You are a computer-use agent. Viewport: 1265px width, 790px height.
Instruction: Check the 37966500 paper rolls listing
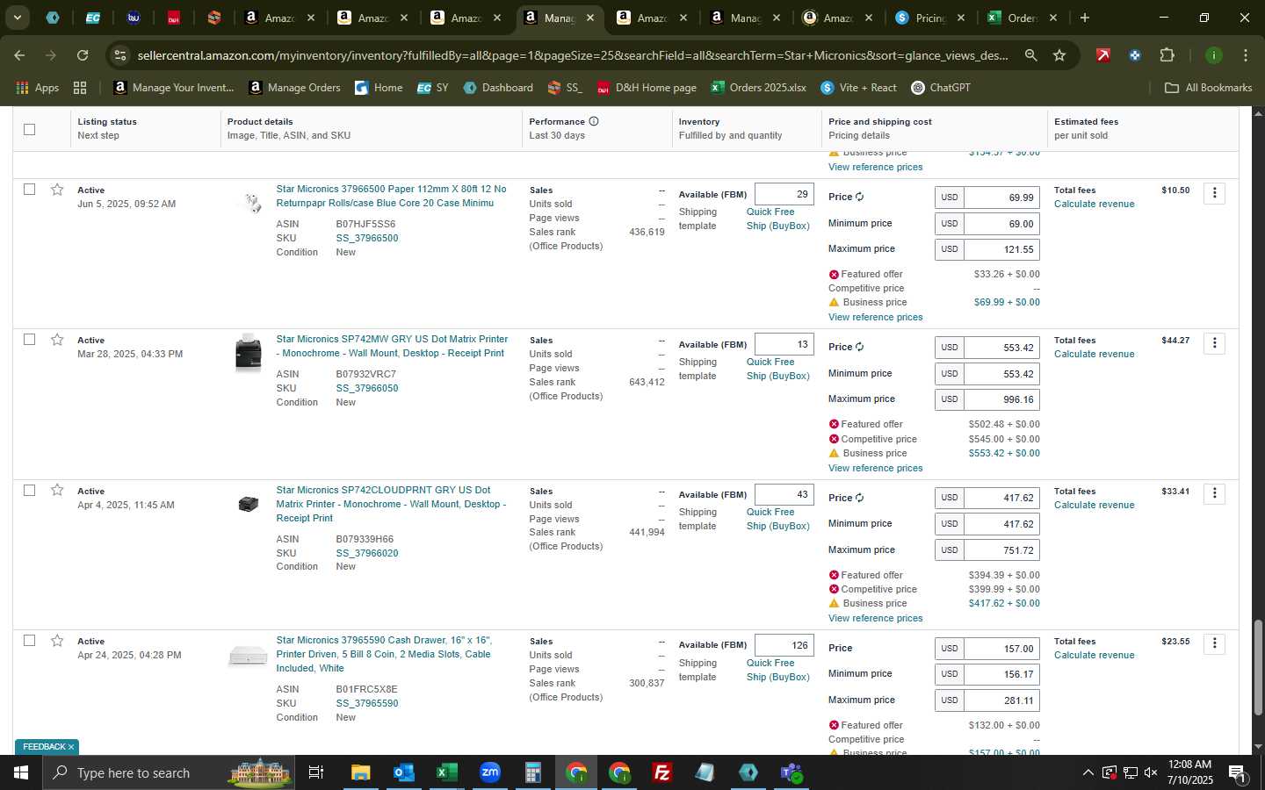click(x=29, y=190)
